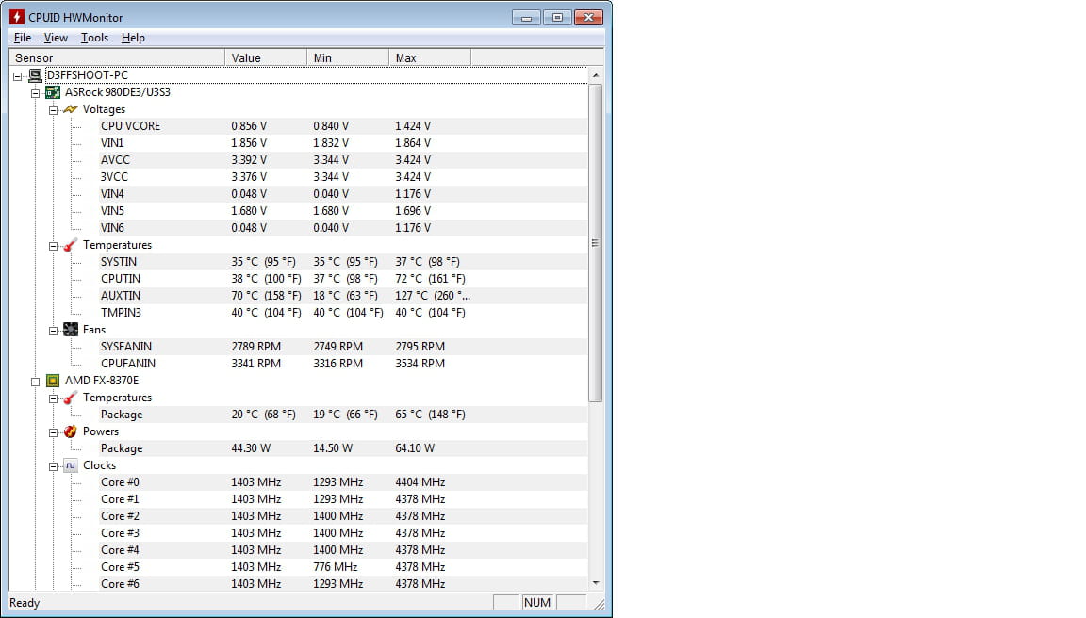Viewport: 1086px width, 618px height.
Task: Open the Help menu
Action: [x=133, y=38]
